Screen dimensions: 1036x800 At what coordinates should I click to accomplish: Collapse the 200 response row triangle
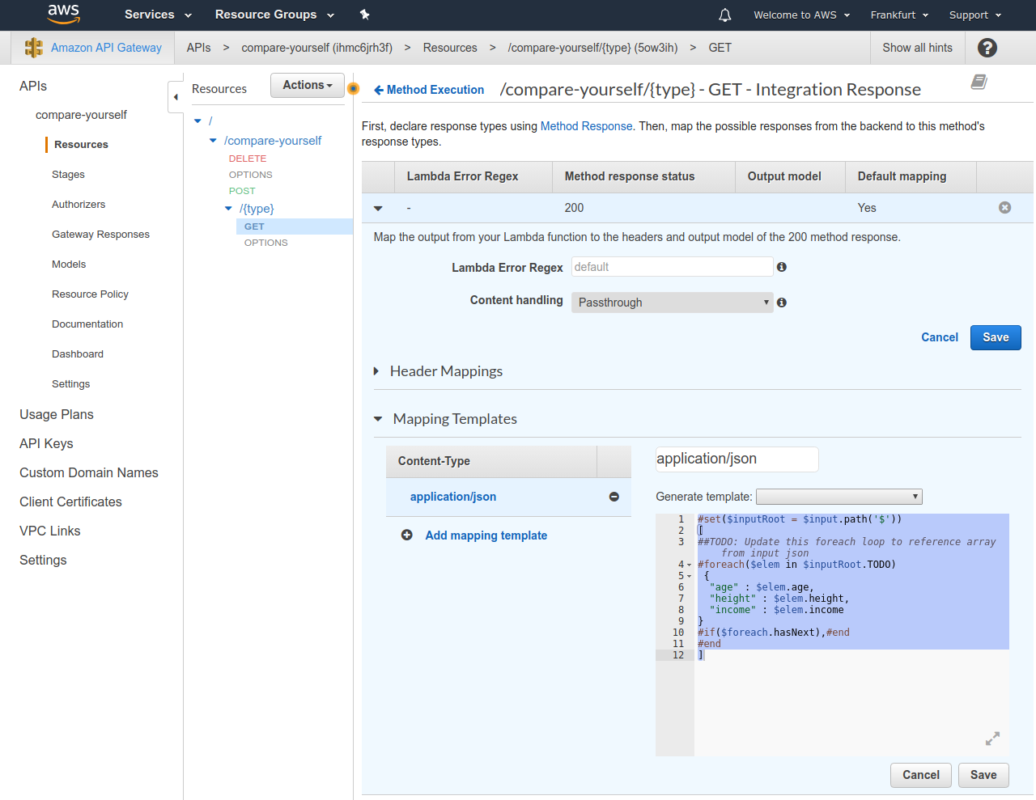tap(378, 209)
